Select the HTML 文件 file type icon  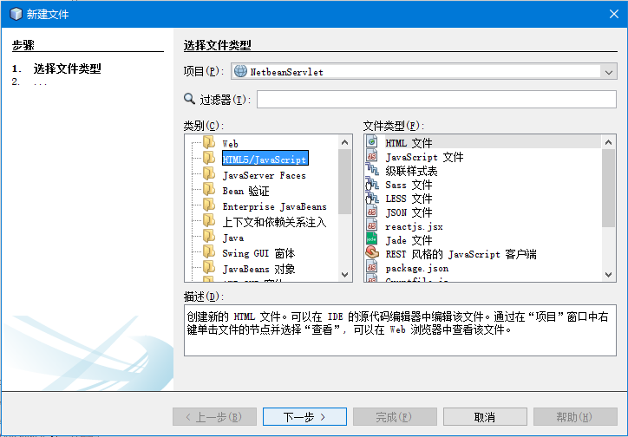(372, 142)
